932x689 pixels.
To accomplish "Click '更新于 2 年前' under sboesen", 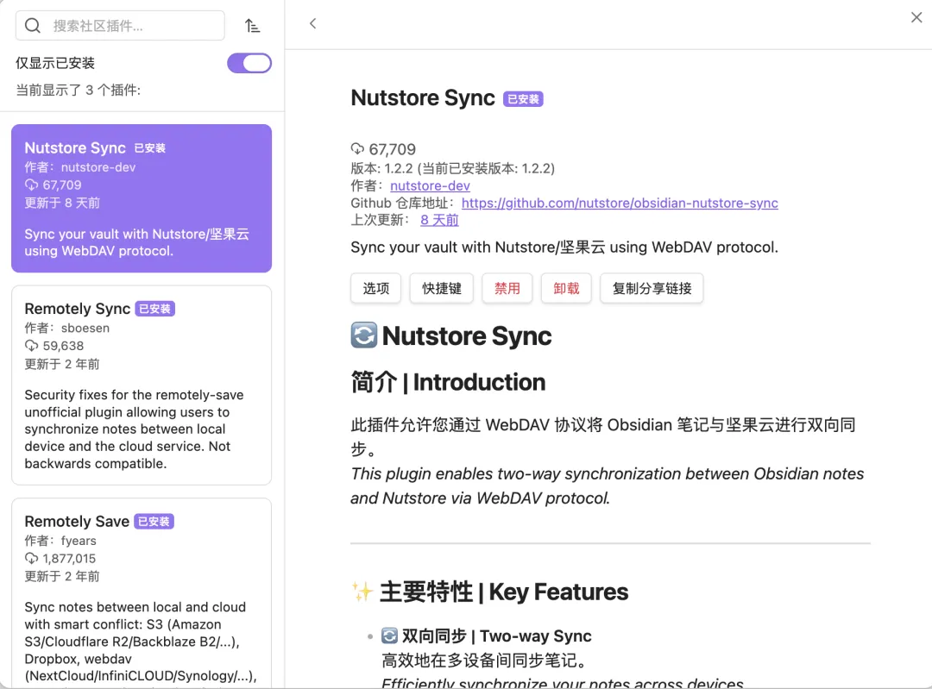I will coord(62,364).
